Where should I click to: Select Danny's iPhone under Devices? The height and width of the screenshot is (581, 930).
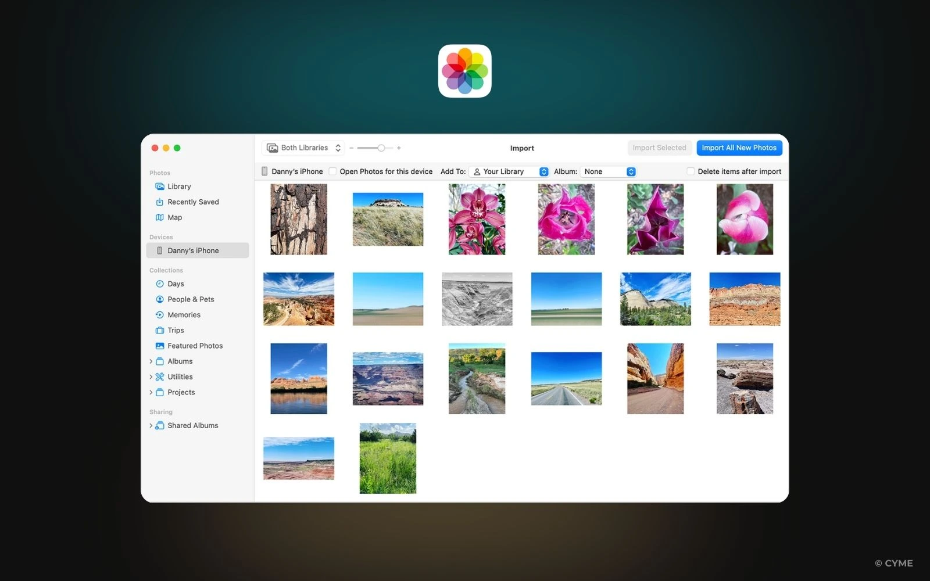(x=193, y=250)
